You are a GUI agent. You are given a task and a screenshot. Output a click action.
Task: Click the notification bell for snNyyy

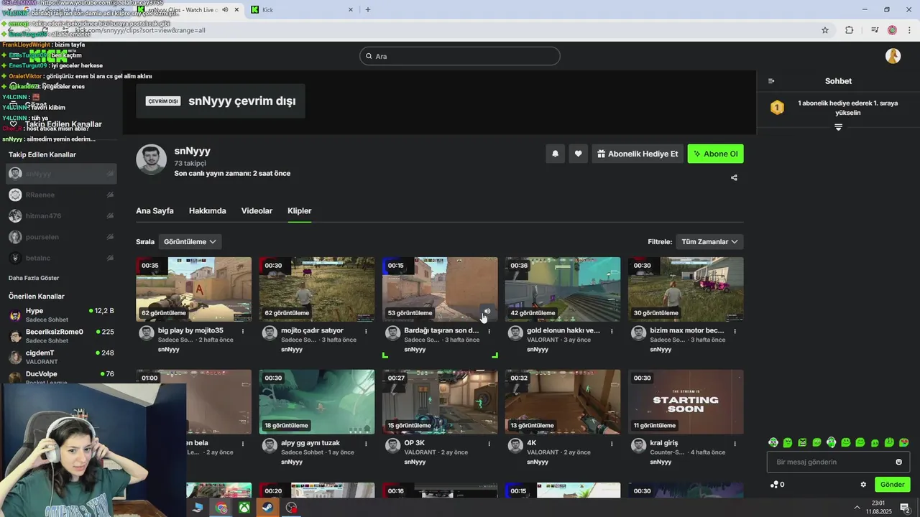point(555,154)
